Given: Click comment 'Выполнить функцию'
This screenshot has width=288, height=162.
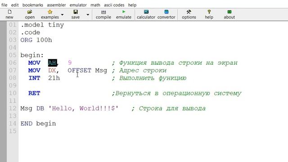Looking at the screenshot, I should point(153,78).
